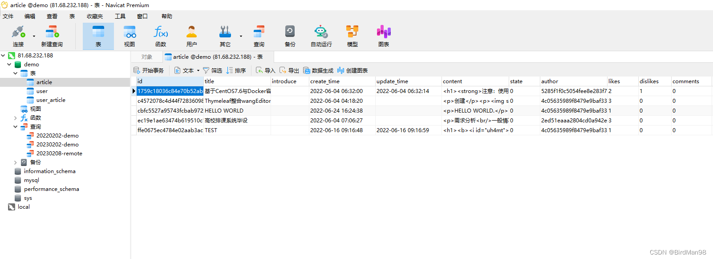Click the id column header

click(x=170, y=81)
